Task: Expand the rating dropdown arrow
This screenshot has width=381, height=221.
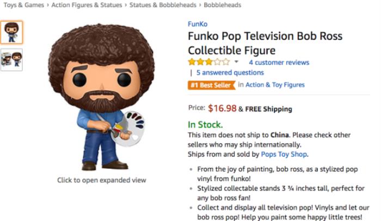Action: (x=236, y=62)
